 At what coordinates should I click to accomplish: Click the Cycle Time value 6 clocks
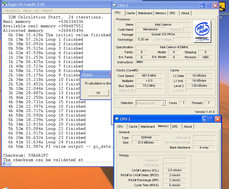coord(175,185)
